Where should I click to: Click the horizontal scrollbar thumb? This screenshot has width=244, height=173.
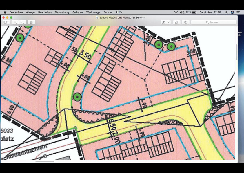[x=45, y=161]
